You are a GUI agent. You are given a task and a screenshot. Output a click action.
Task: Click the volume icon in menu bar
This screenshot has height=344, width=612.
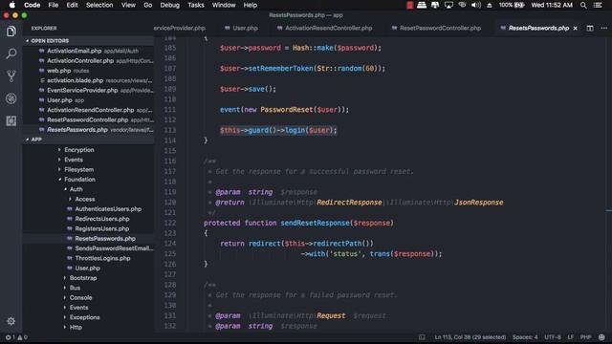point(476,5)
